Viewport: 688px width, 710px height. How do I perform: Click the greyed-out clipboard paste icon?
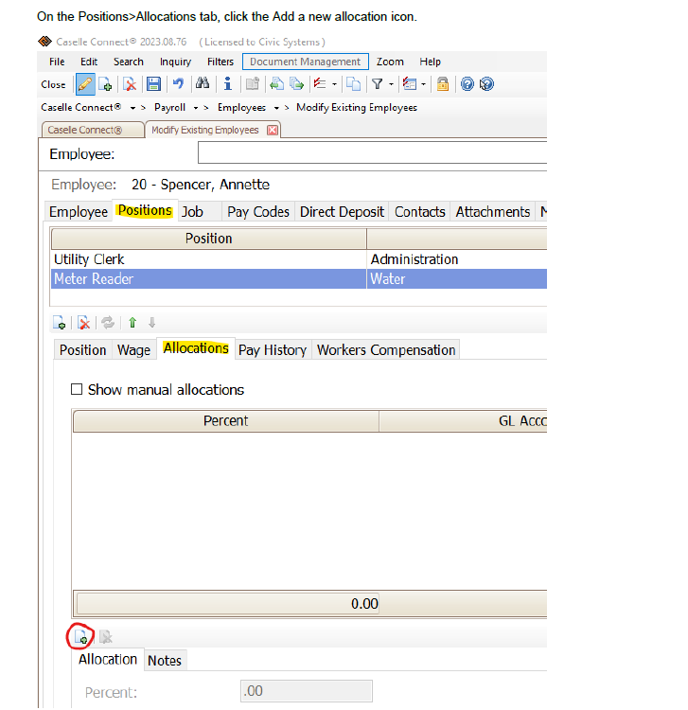252,84
